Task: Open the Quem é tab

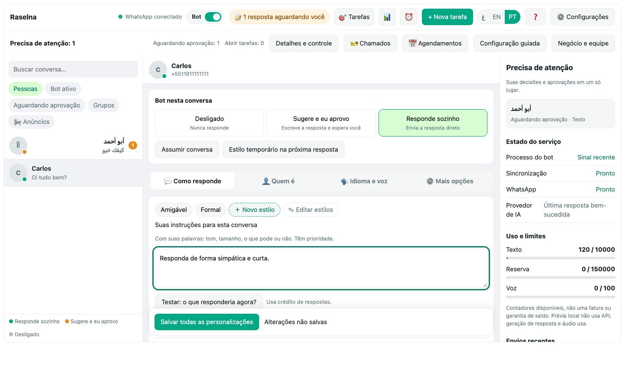Action: pos(278,181)
